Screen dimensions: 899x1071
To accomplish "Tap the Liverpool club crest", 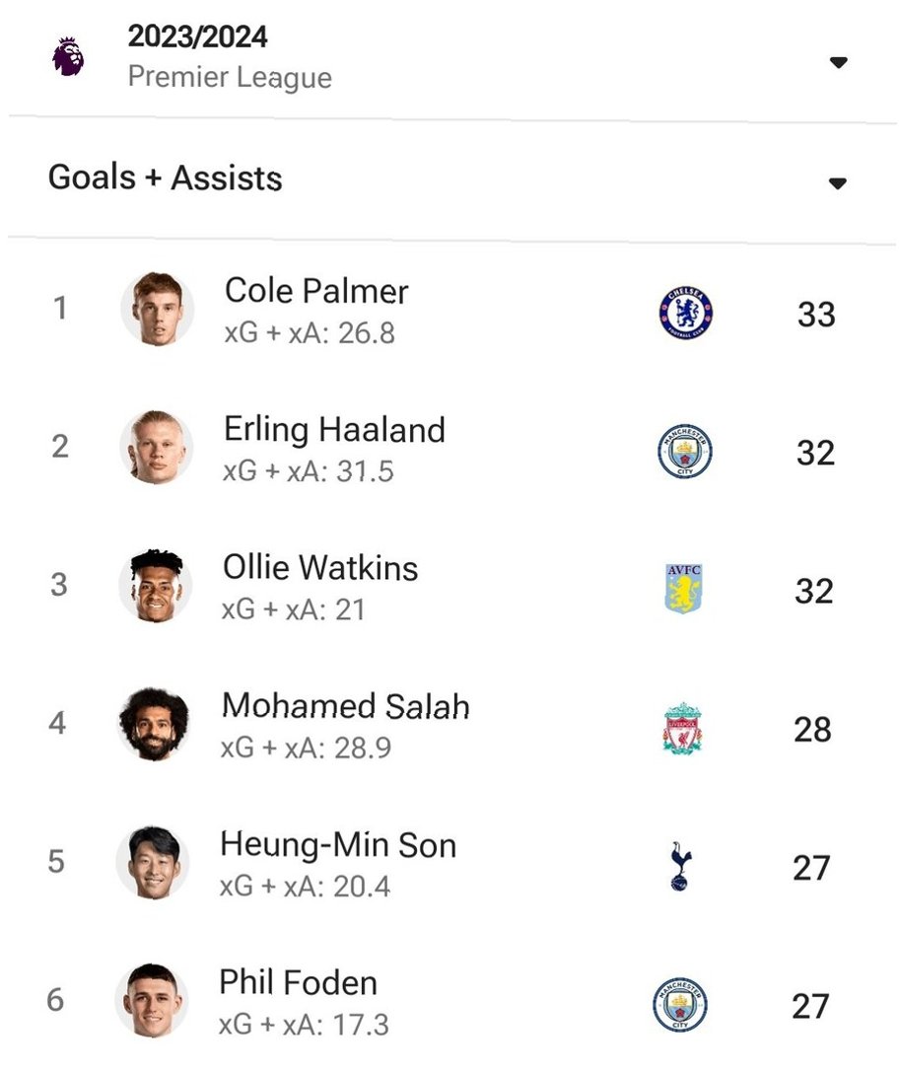I will pos(682,728).
